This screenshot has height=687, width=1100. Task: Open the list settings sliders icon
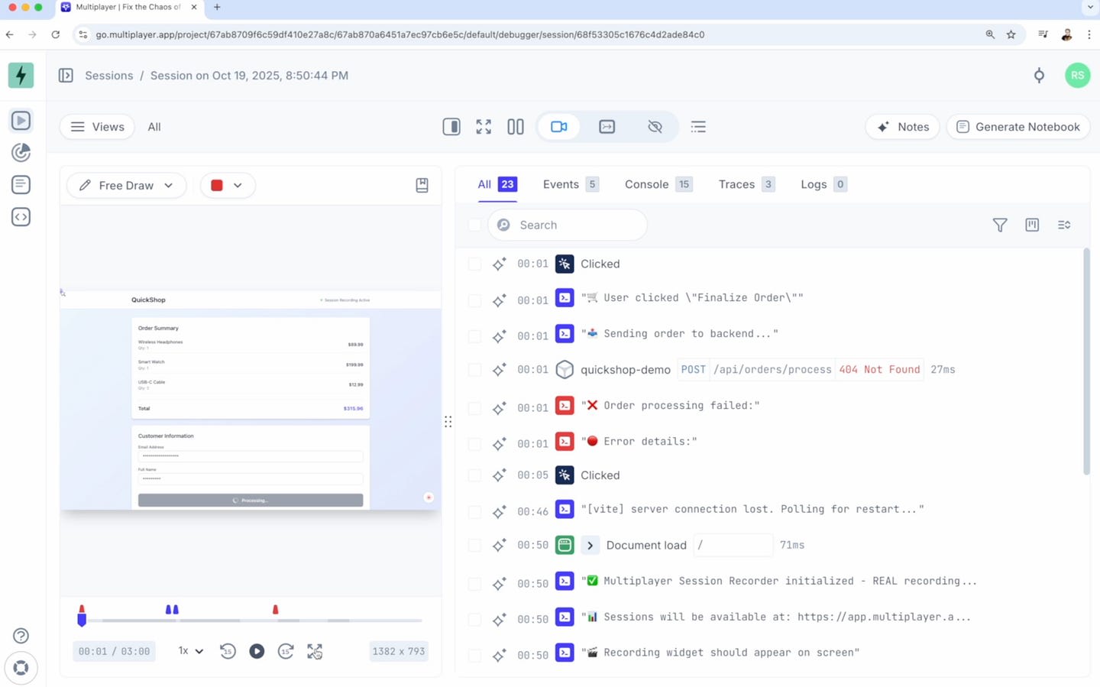click(x=1064, y=225)
